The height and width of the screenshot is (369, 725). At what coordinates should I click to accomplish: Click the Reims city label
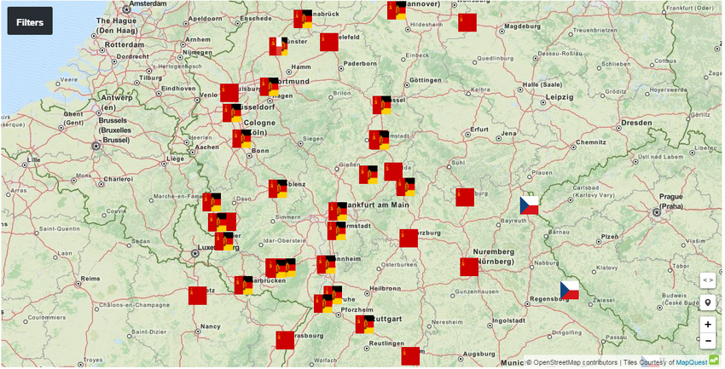90,279
